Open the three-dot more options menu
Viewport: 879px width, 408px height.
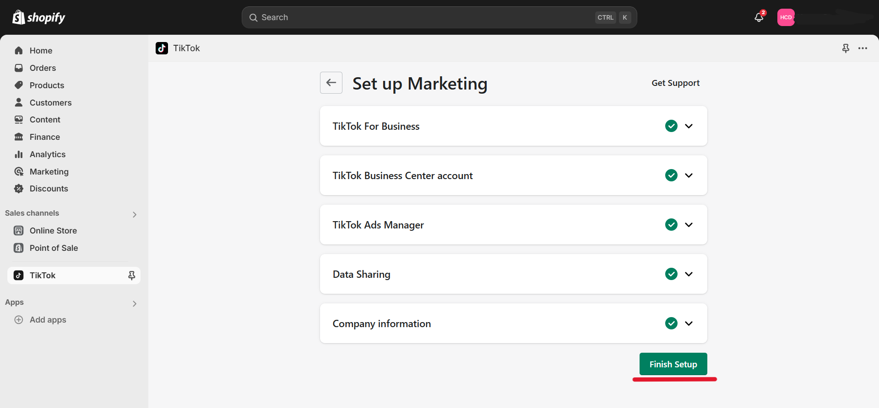pos(863,48)
